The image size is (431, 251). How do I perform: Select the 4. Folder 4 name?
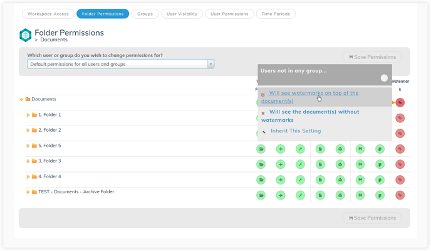[49, 176]
